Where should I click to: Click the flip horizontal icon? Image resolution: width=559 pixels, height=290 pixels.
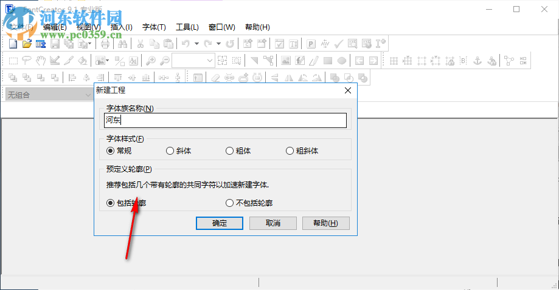[x=289, y=78]
